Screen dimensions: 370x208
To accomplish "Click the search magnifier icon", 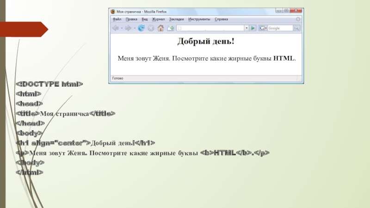I will pyautogui.click(x=296, y=28).
